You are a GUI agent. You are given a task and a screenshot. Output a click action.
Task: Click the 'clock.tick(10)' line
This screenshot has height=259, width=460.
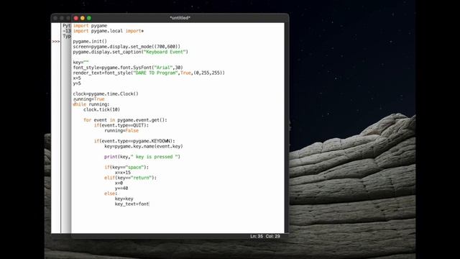[102, 109]
